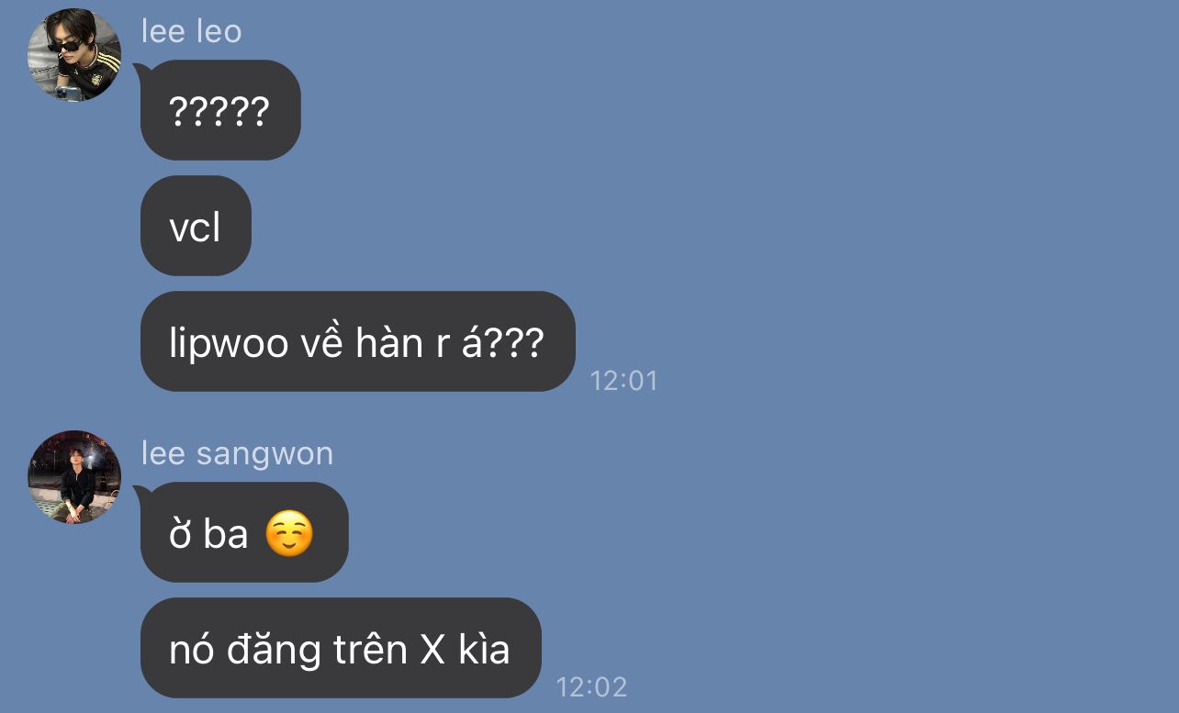Select the "ờ ba" reply bubble

[244, 532]
